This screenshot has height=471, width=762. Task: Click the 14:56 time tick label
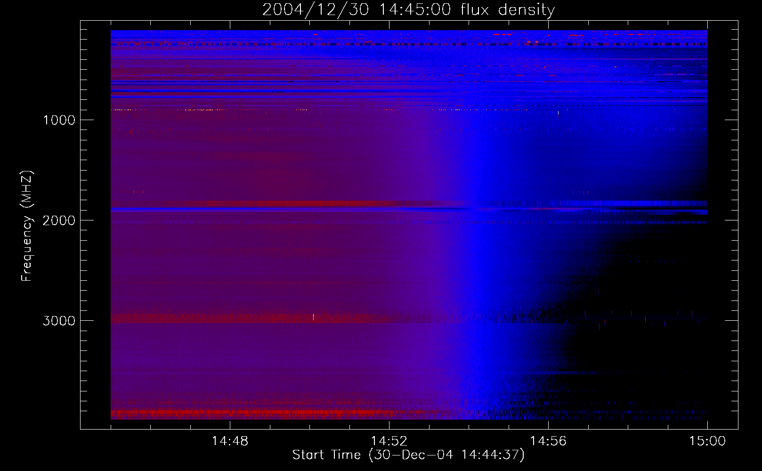(x=548, y=441)
